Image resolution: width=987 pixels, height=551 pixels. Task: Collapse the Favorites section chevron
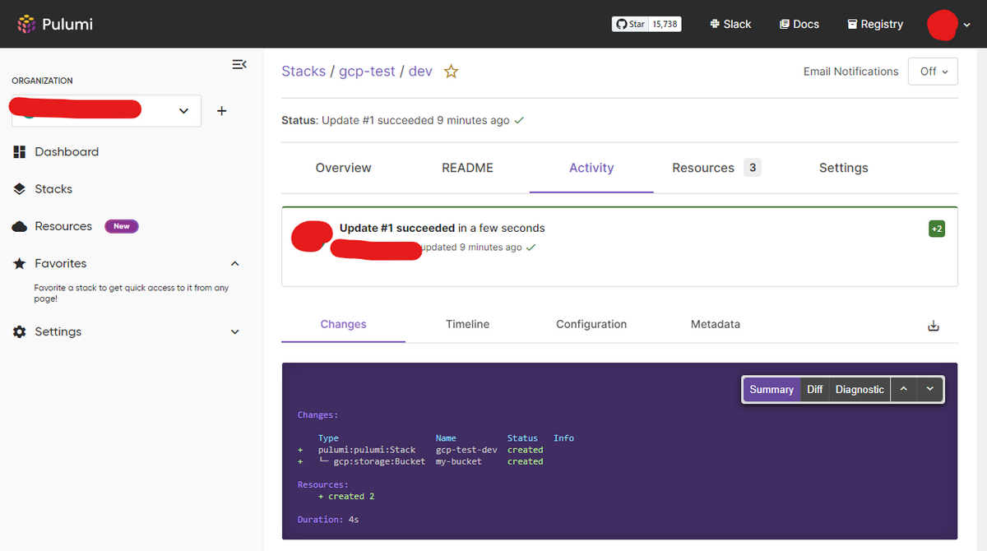tap(235, 263)
